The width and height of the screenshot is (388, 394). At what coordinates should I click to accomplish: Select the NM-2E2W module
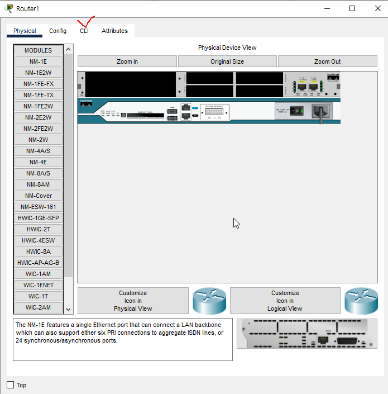coord(39,117)
